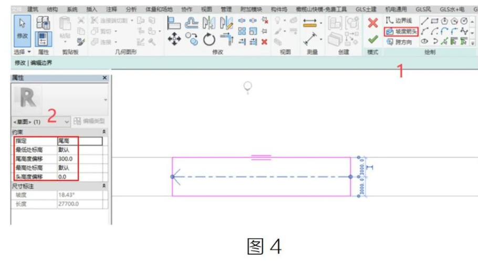Open the 机电通用 ribbon tab
The image size is (478, 262).
pos(396,9)
